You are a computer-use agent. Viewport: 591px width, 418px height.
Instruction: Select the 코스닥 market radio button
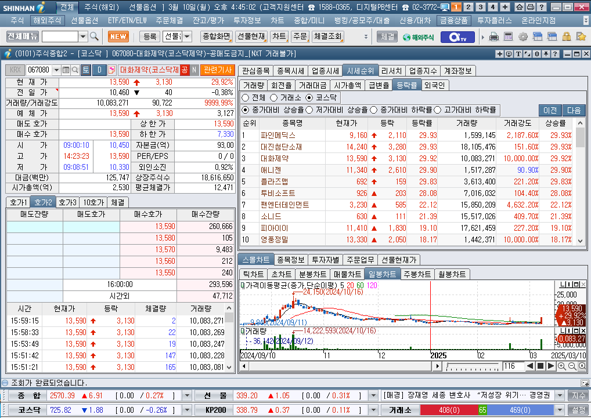click(309, 98)
